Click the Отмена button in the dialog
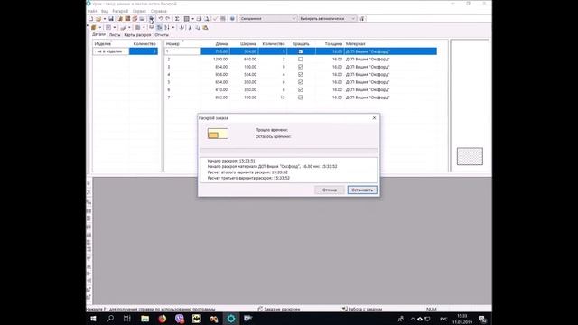 tap(329, 190)
